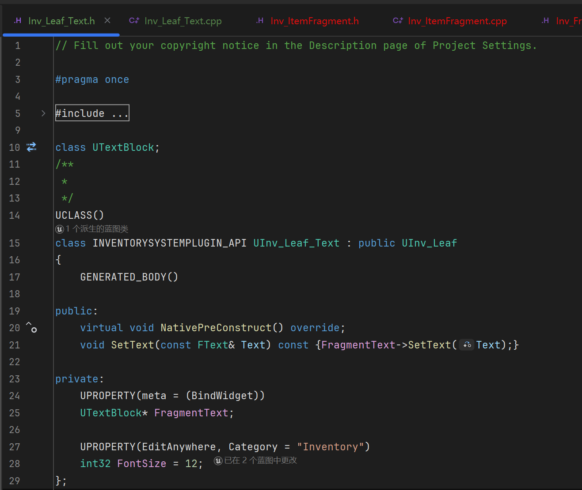Image resolution: width=582 pixels, height=490 pixels.
Task: Open the partially visible Inv_Fr header tab
Action: click(x=561, y=21)
